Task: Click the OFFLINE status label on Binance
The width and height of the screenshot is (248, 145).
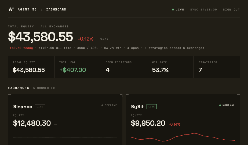Action: click(x=111, y=105)
